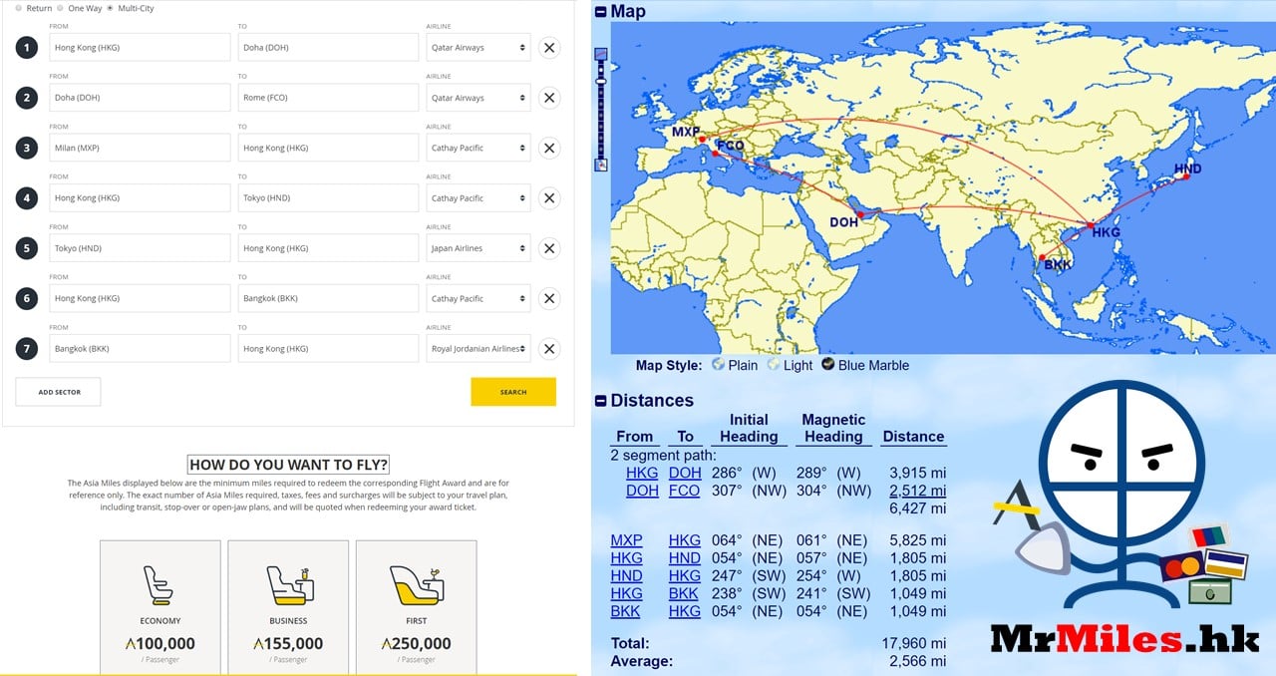1276x676 pixels.
Task: Click the Doha (DOH) destination field in sector 1
Action: pos(328,47)
